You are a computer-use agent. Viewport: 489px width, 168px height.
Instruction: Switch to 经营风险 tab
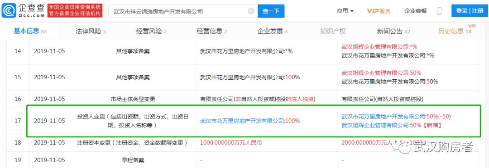(x=151, y=31)
